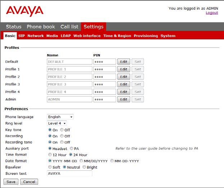
Task: Choose 12 Hour time format
Action: coord(50,155)
